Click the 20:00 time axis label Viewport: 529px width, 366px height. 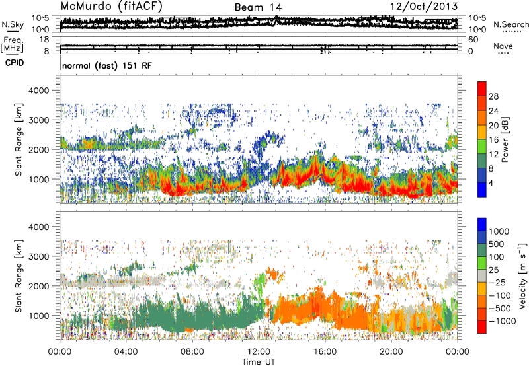391,352
